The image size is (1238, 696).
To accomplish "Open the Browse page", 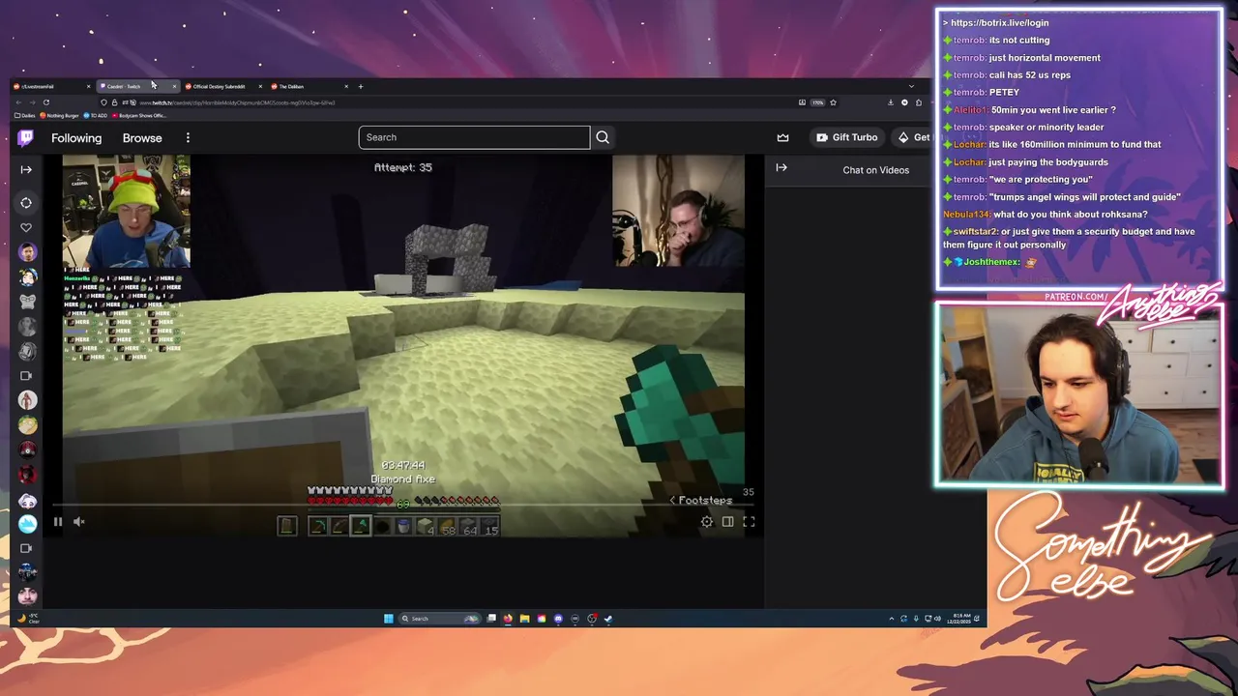I will point(142,138).
